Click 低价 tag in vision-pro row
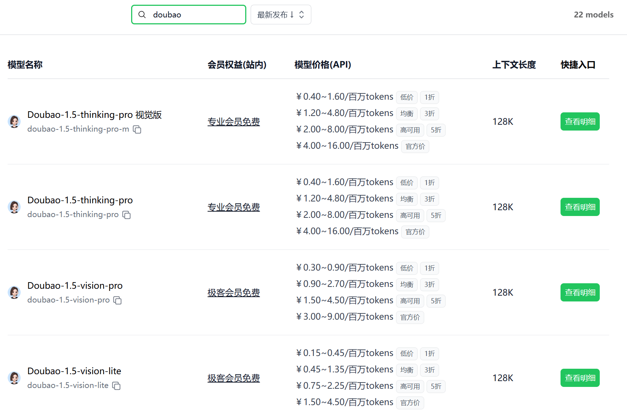The image size is (627, 420). (407, 268)
